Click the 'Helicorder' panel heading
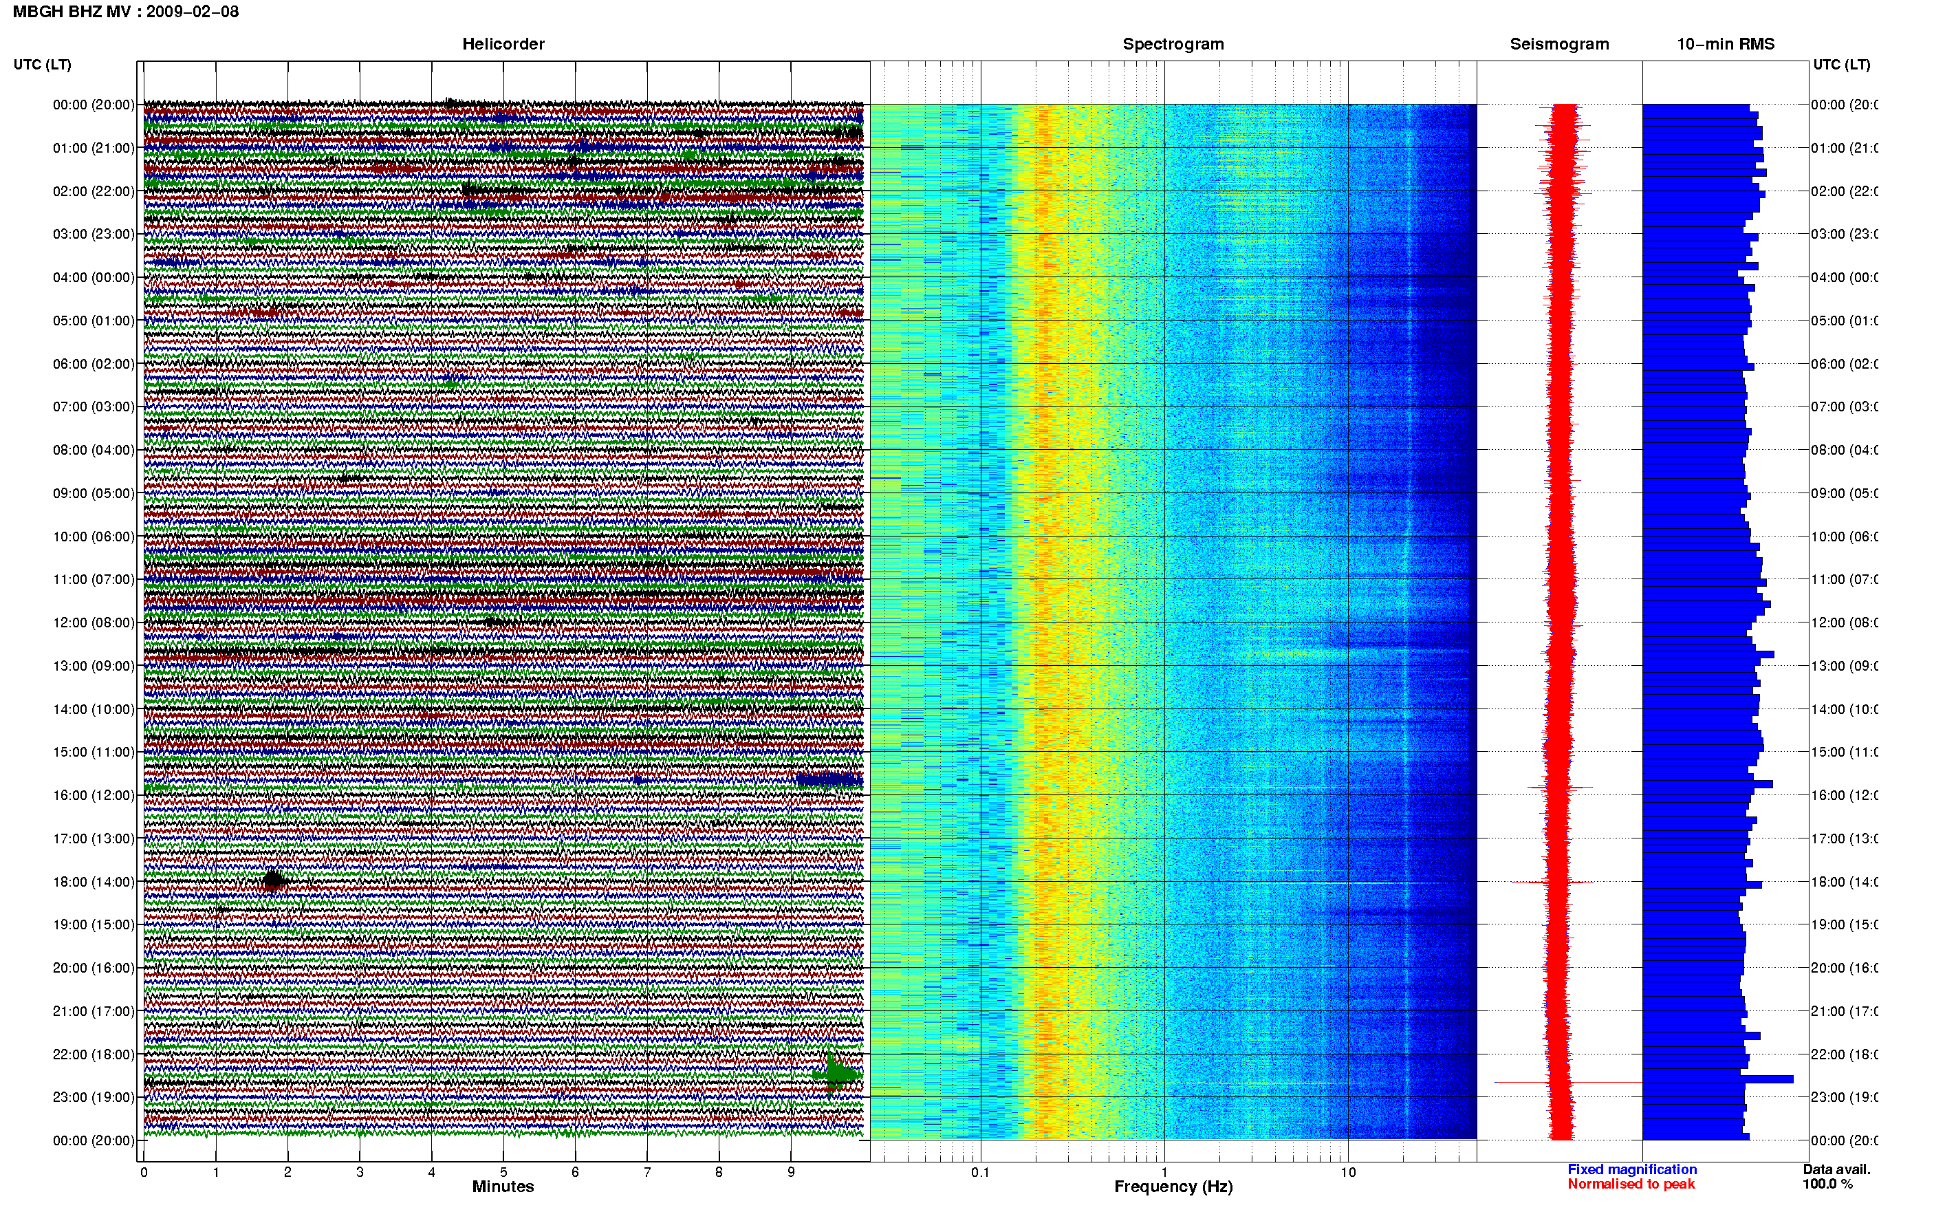The image size is (1956, 1223). click(503, 44)
